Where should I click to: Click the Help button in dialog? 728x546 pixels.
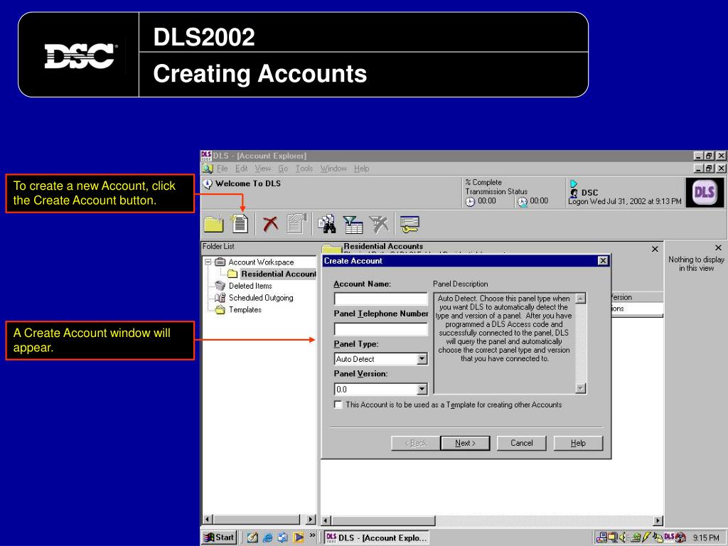(578, 443)
